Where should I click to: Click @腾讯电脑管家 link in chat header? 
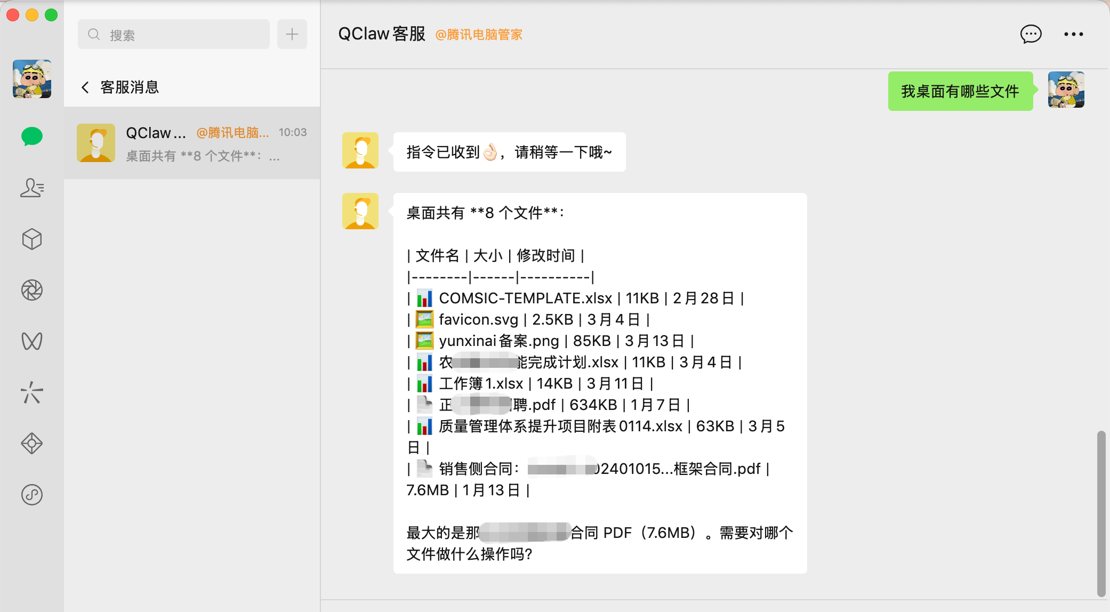point(479,35)
